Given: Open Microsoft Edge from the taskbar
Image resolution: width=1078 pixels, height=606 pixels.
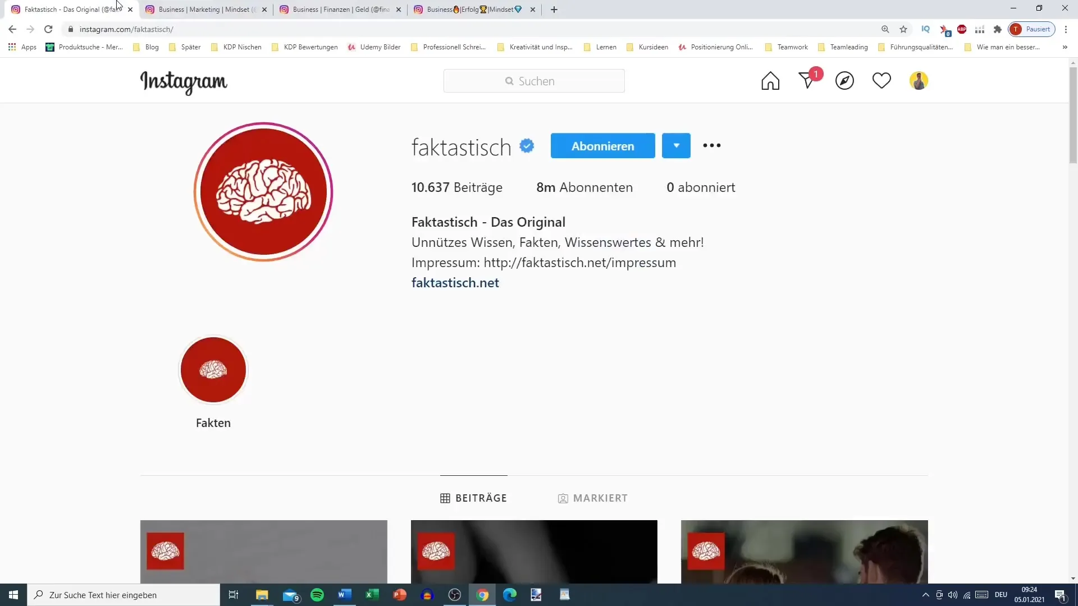Looking at the screenshot, I should tap(510, 595).
